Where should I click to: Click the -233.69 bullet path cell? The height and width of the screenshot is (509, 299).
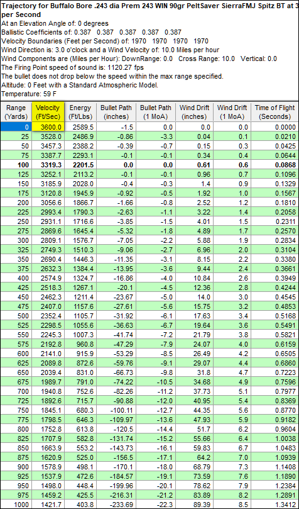pyautogui.click(x=113, y=505)
